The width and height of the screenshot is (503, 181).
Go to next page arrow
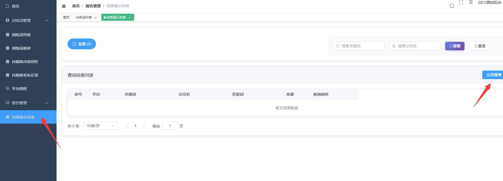(144, 126)
